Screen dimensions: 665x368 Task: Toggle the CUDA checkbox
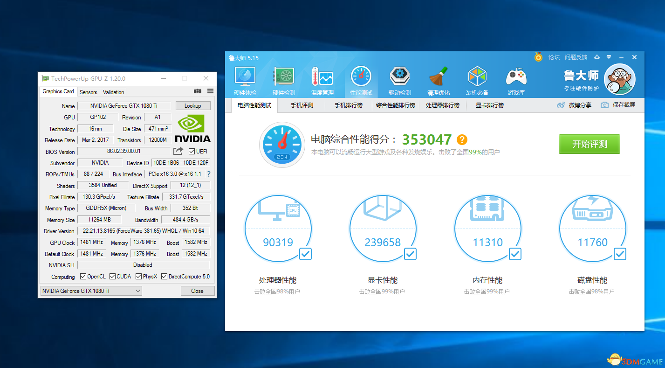[x=113, y=277]
